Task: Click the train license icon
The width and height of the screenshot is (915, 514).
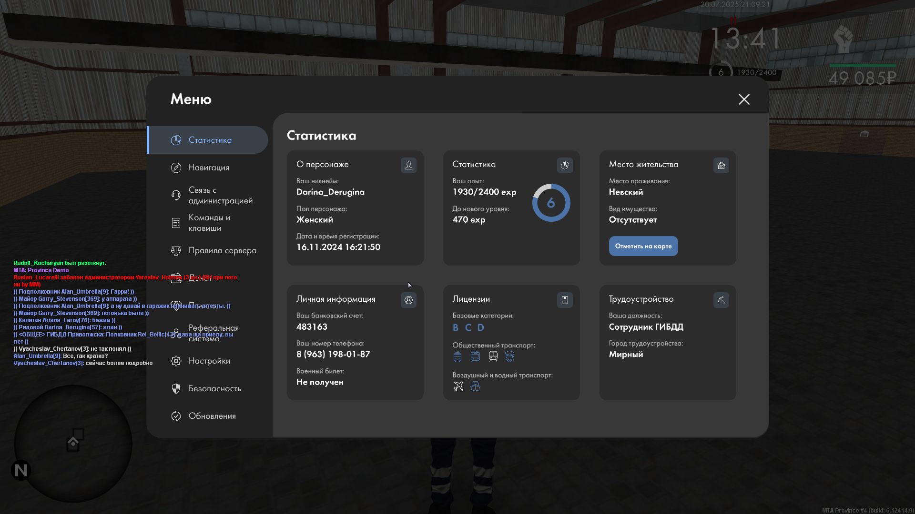Action: coord(493,356)
